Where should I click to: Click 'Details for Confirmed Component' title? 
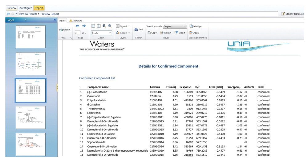[x=168, y=66]
